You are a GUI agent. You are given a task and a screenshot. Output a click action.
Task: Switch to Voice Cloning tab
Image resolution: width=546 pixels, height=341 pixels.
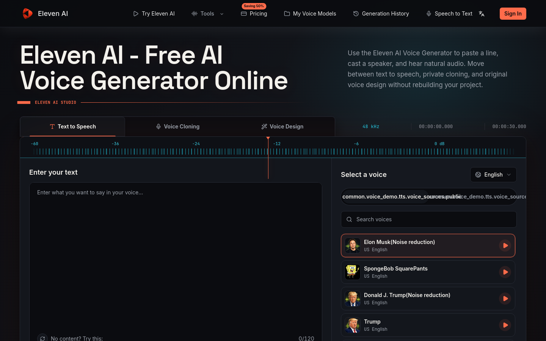[178, 127]
